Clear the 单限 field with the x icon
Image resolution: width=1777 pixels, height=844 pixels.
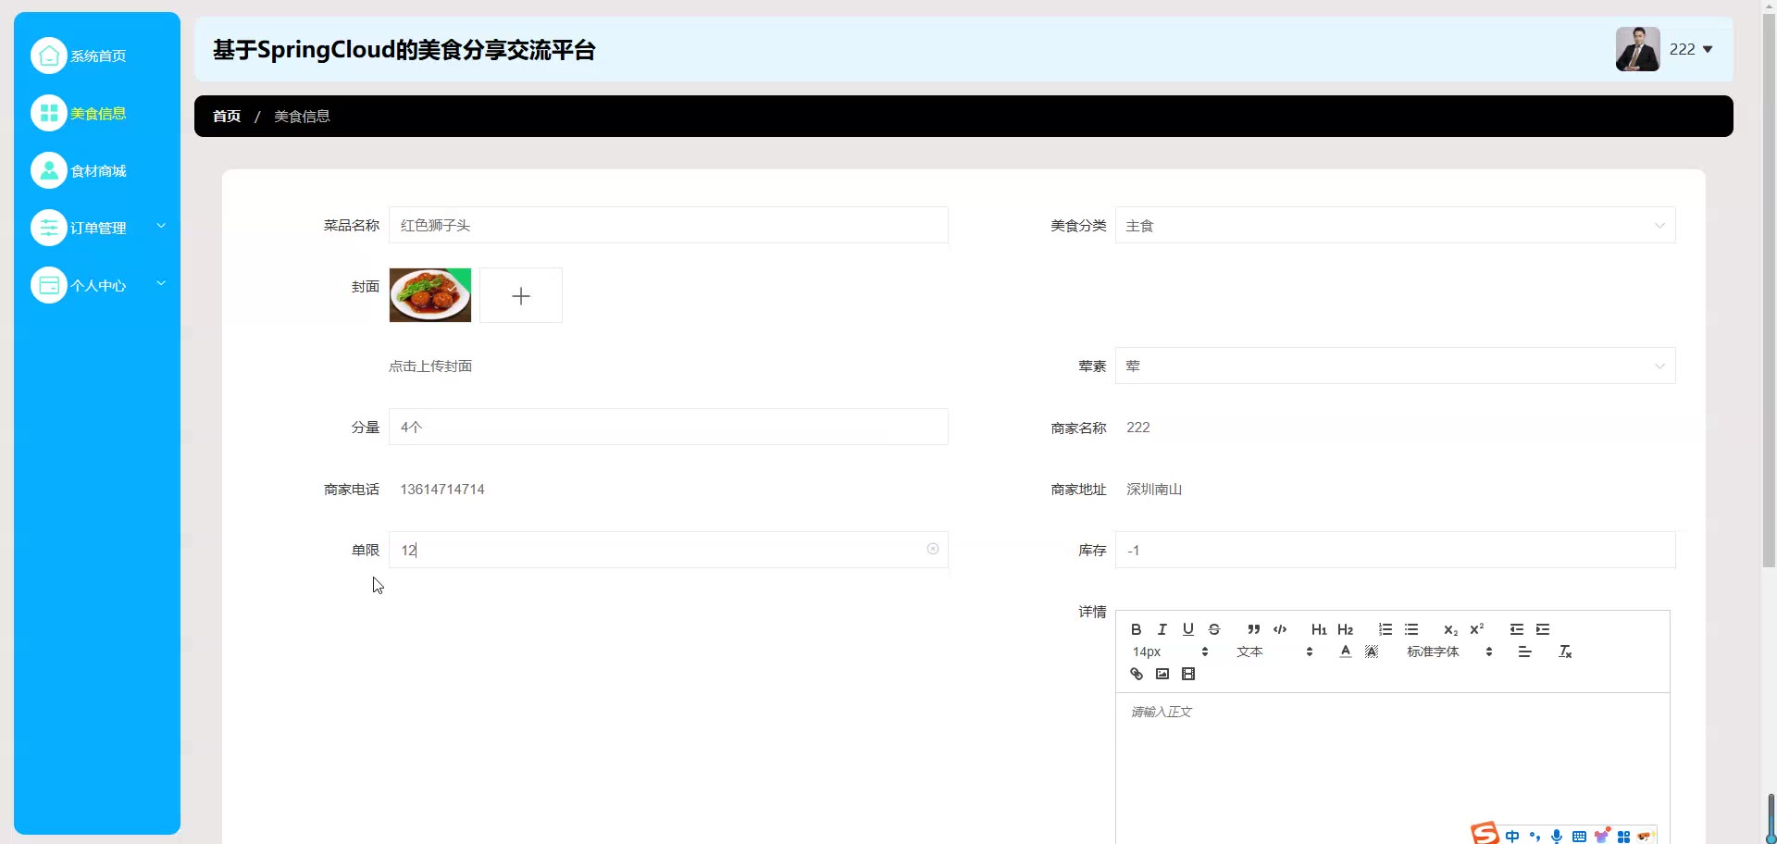[x=933, y=549]
